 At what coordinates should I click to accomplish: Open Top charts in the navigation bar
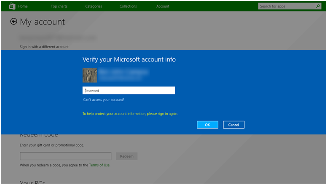[59, 6]
